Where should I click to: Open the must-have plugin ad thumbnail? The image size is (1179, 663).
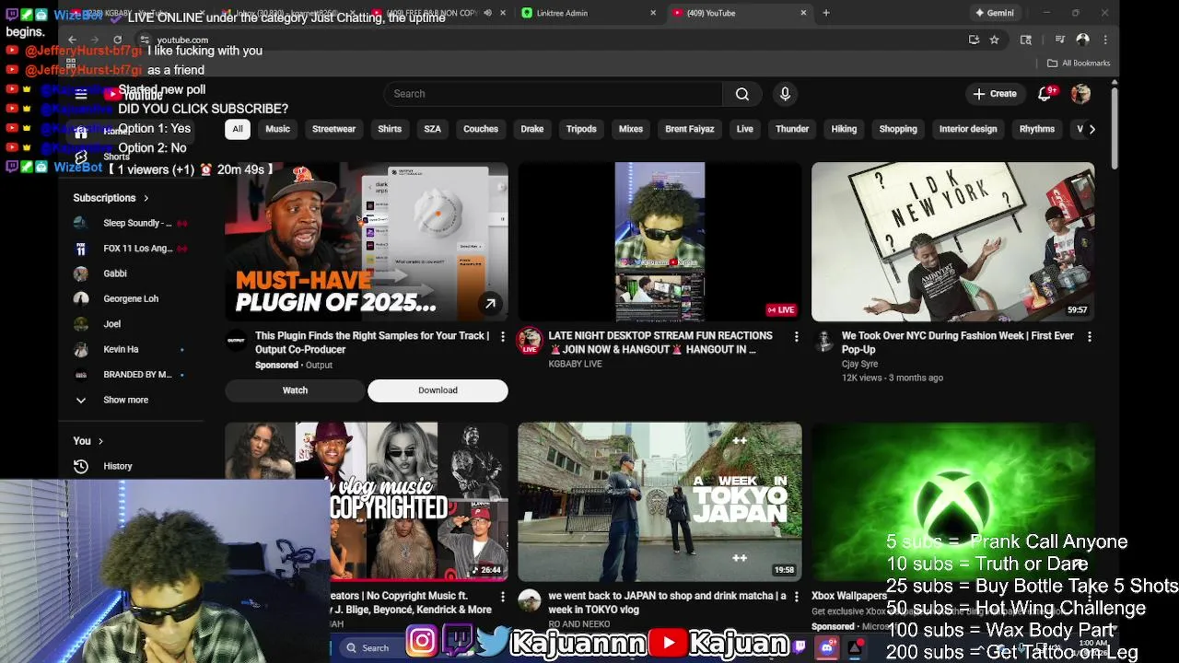[367, 242]
